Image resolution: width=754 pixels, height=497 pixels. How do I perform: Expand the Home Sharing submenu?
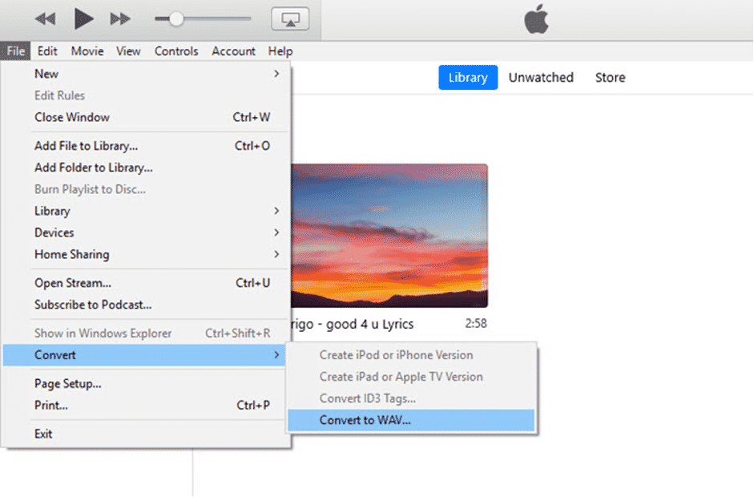pos(71,254)
